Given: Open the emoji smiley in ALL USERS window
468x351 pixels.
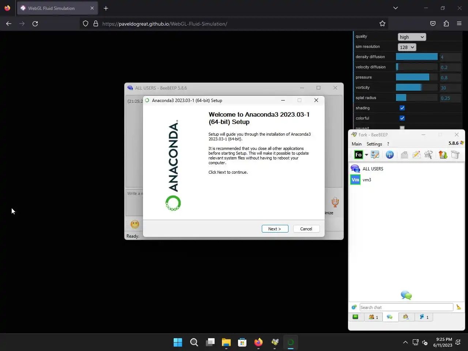Looking at the screenshot, I should (x=135, y=224).
